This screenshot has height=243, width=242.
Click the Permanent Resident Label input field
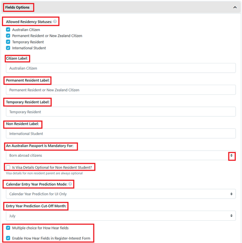121,90
